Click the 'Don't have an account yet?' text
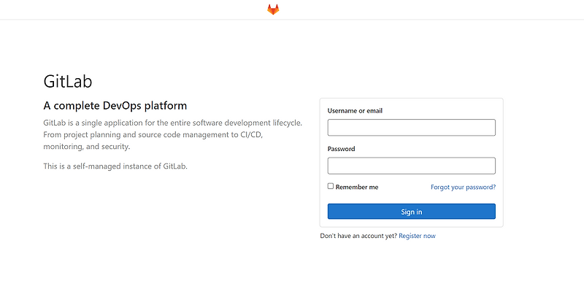 (358, 236)
